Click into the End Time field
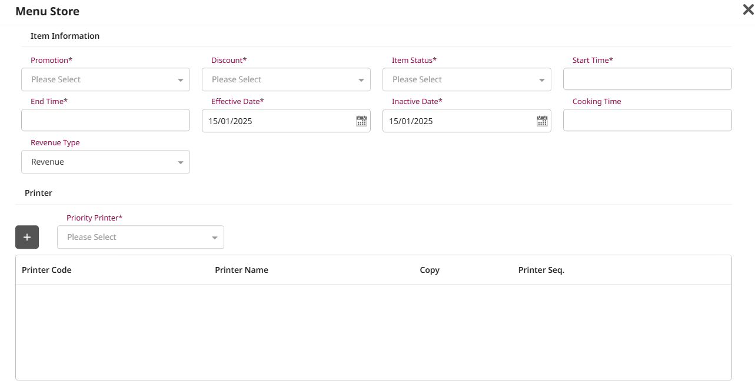 105,120
